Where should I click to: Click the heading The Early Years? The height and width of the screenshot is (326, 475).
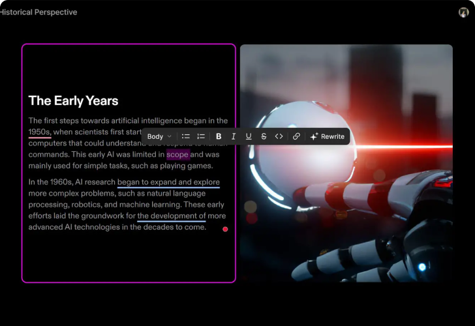[x=73, y=100]
